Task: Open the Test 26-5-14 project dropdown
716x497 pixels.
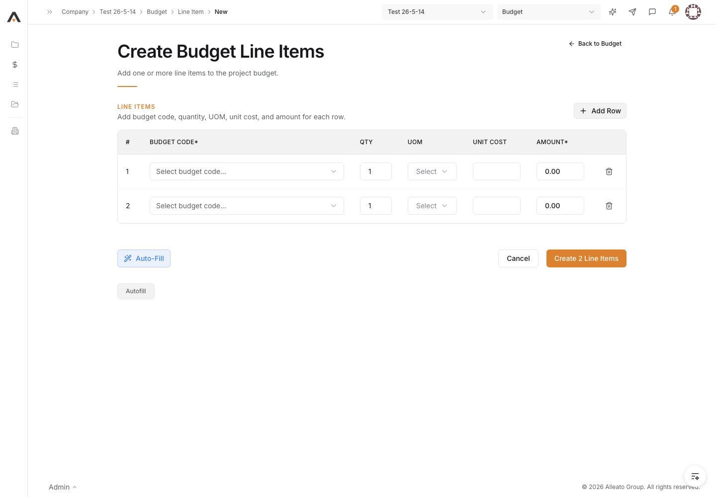Action: (x=438, y=12)
